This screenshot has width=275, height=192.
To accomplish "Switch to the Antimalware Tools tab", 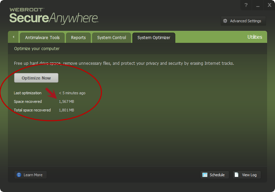I will tap(42, 38).
